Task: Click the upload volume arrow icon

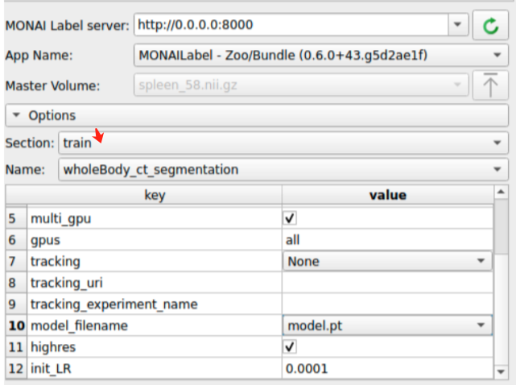Action: [x=490, y=85]
